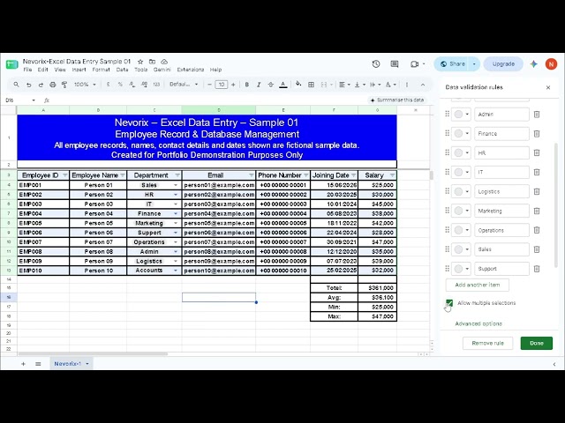
Task: Open Department dropdown for EMP001 row
Action: pos(176,185)
